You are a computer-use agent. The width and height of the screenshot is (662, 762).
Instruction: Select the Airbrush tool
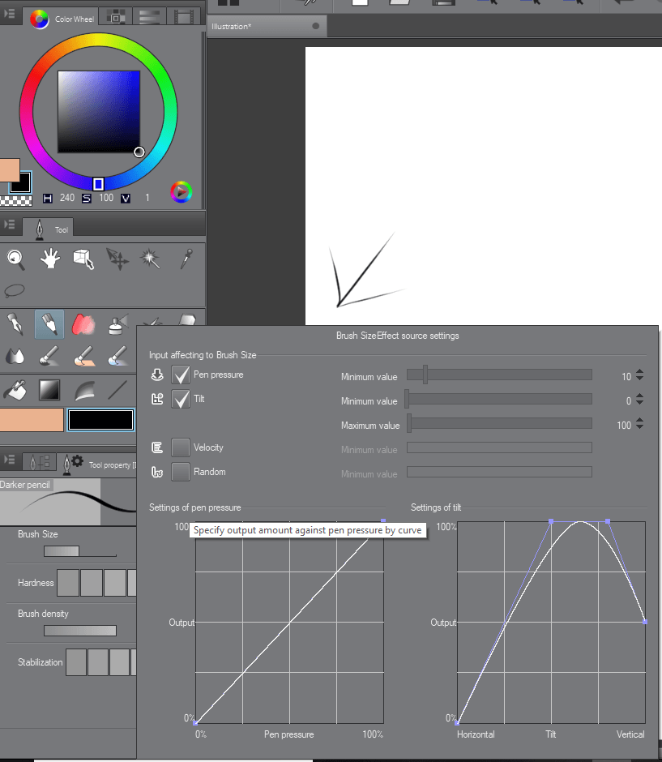click(x=117, y=324)
